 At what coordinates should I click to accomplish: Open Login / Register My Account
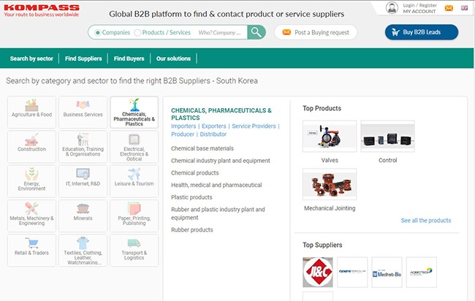tap(419, 8)
